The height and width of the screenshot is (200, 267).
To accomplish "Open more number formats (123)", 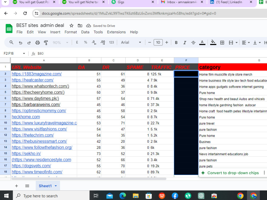I will coord(111,42).
